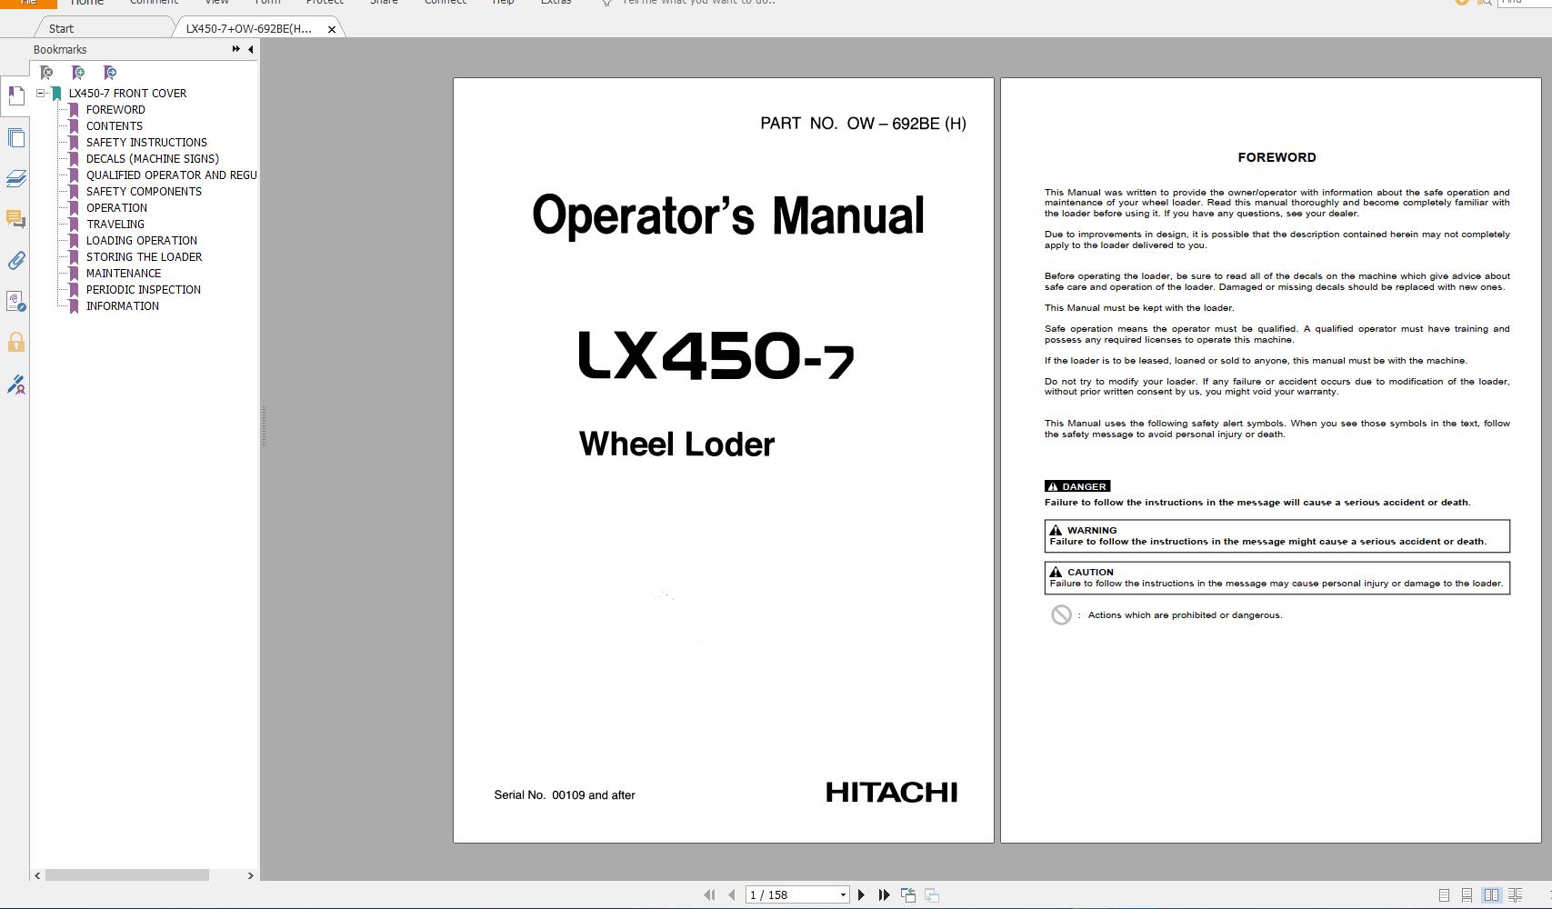Click the delete bookmark icon

click(46, 73)
